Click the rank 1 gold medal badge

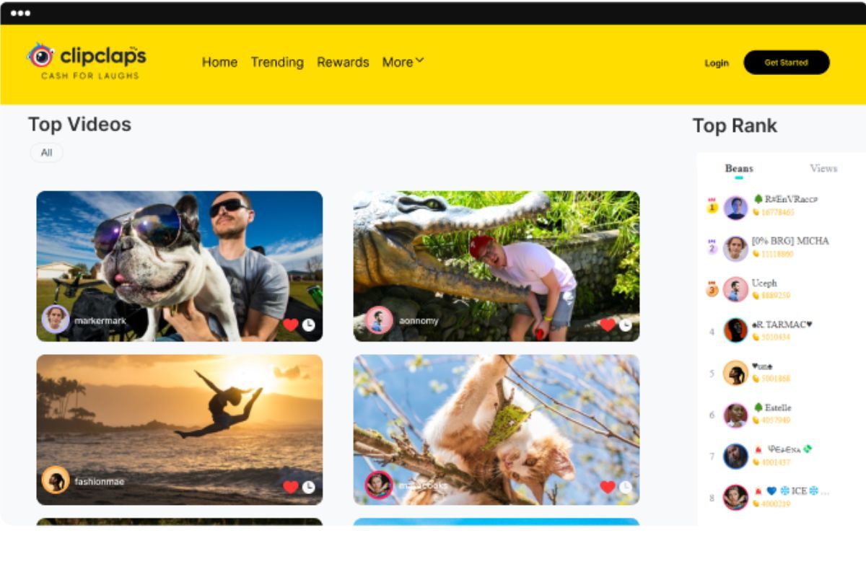click(x=712, y=207)
